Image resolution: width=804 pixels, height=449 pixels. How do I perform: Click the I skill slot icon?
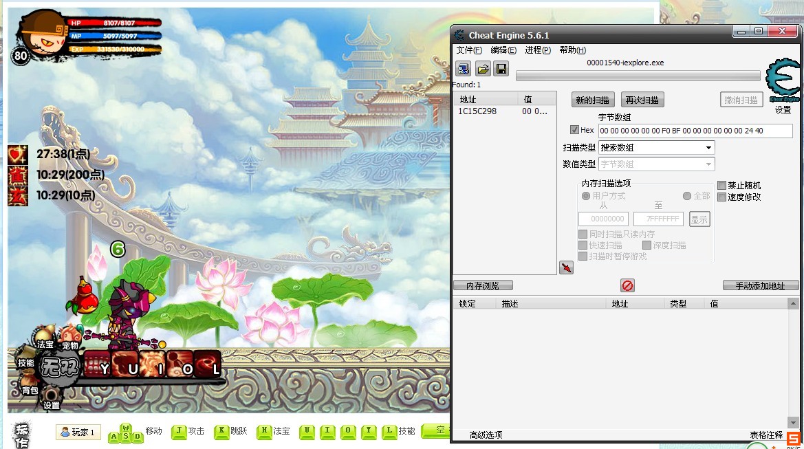(x=153, y=364)
